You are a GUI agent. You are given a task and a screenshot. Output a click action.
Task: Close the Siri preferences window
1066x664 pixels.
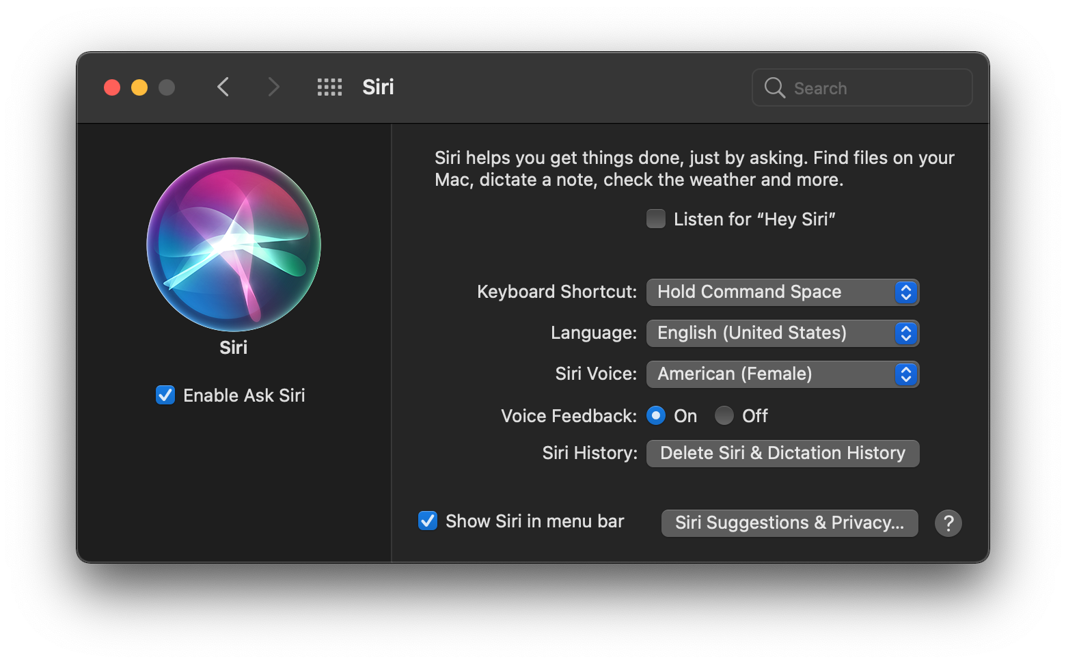click(x=112, y=87)
